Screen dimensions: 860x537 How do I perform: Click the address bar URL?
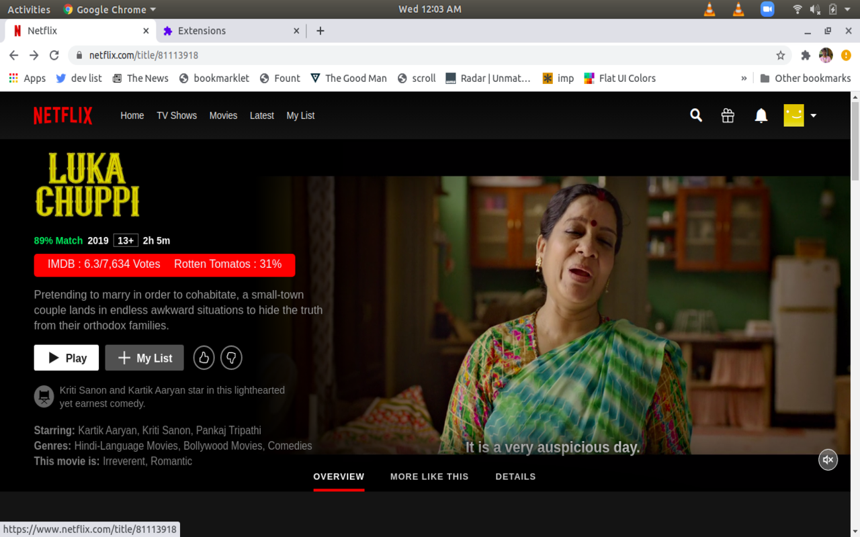pos(144,55)
